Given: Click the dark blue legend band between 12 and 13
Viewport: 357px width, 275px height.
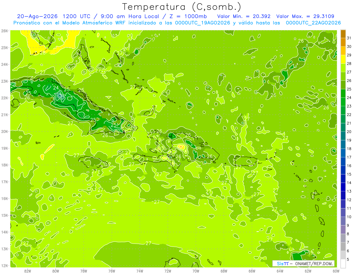Looking at the screenshot, I should coord(343,195).
